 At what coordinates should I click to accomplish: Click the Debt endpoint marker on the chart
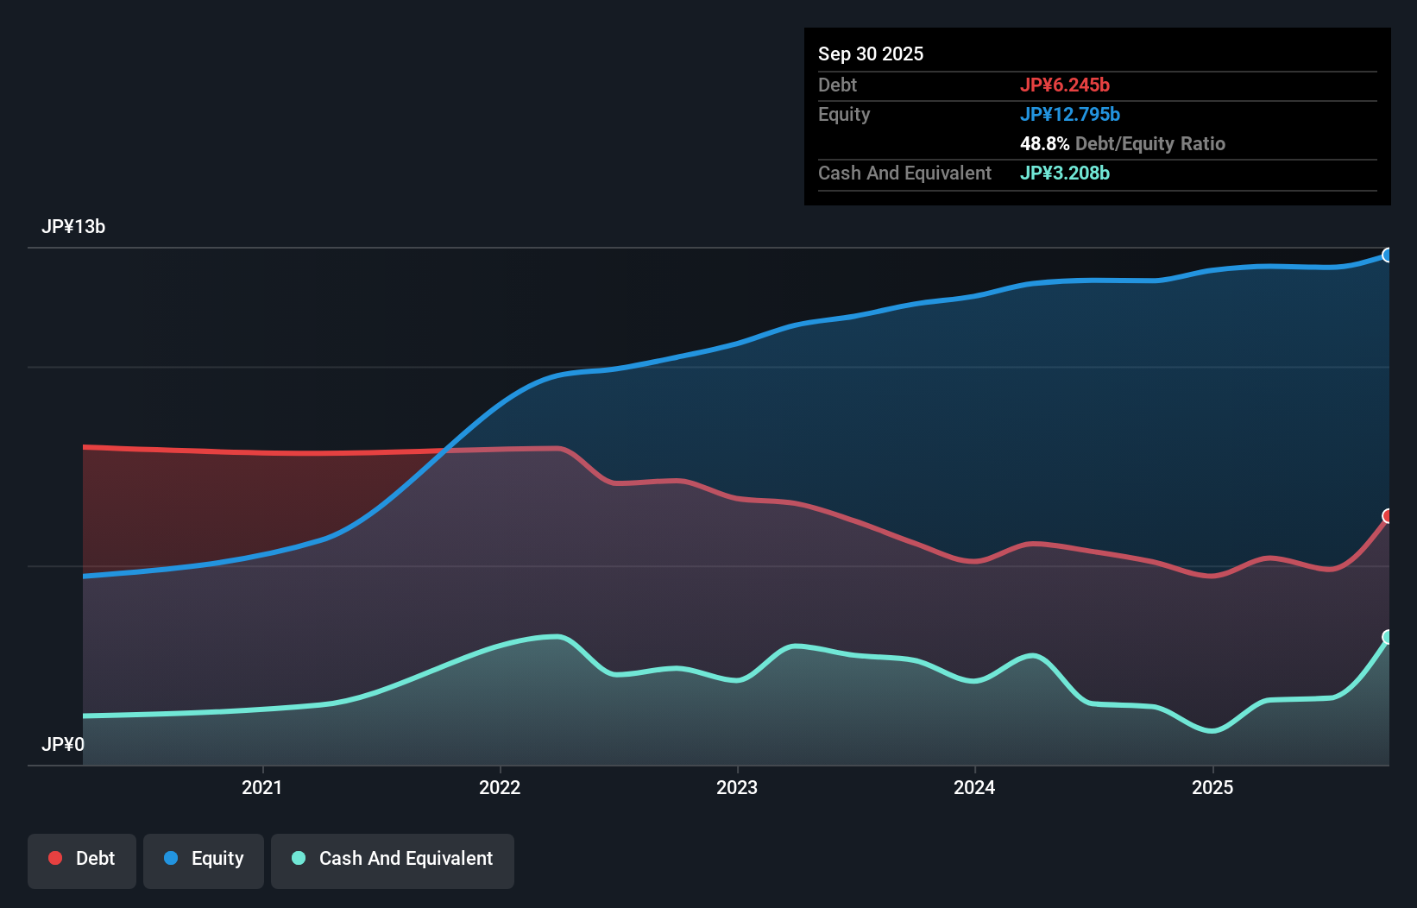1387,515
